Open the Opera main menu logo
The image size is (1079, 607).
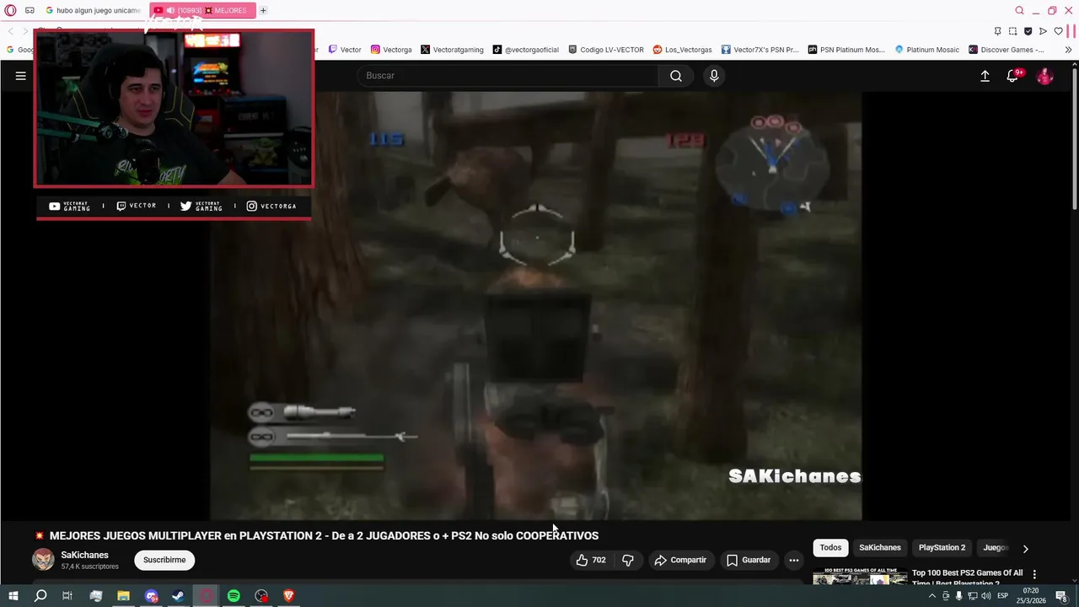10,10
